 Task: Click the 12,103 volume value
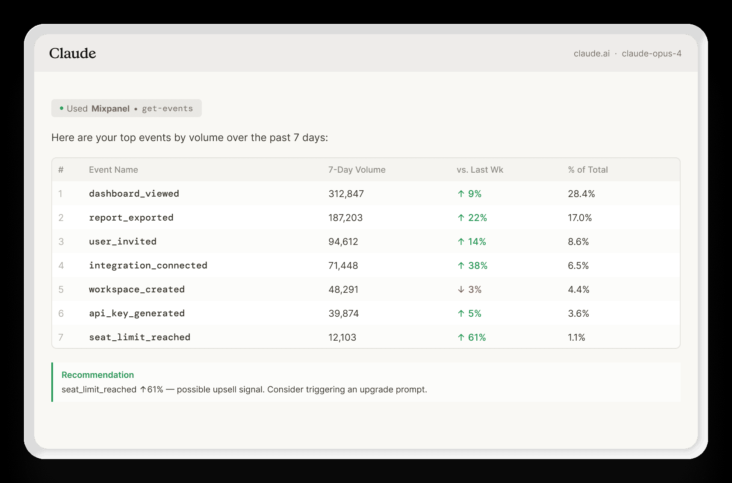[342, 337]
